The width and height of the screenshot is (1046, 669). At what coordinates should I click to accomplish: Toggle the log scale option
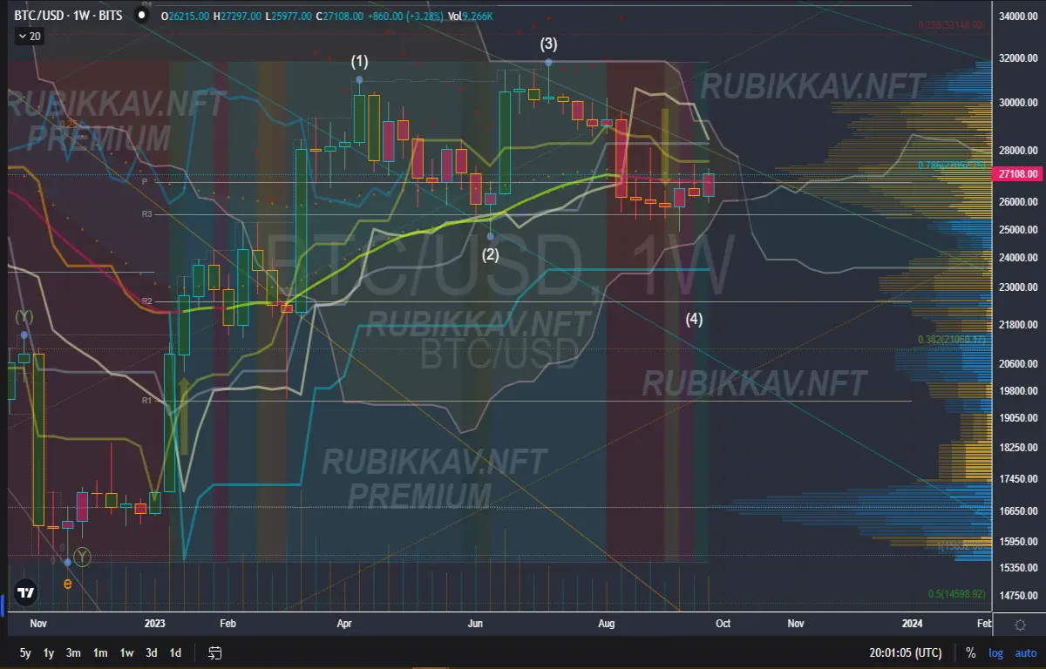[995, 652]
